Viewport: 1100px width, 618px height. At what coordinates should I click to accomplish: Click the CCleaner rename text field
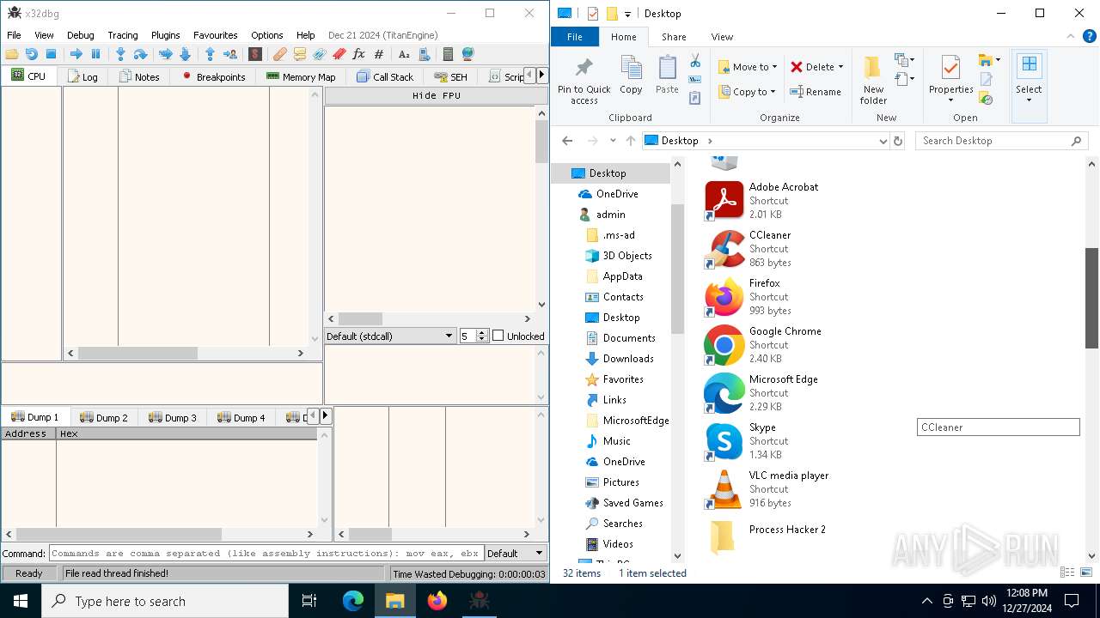point(998,427)
